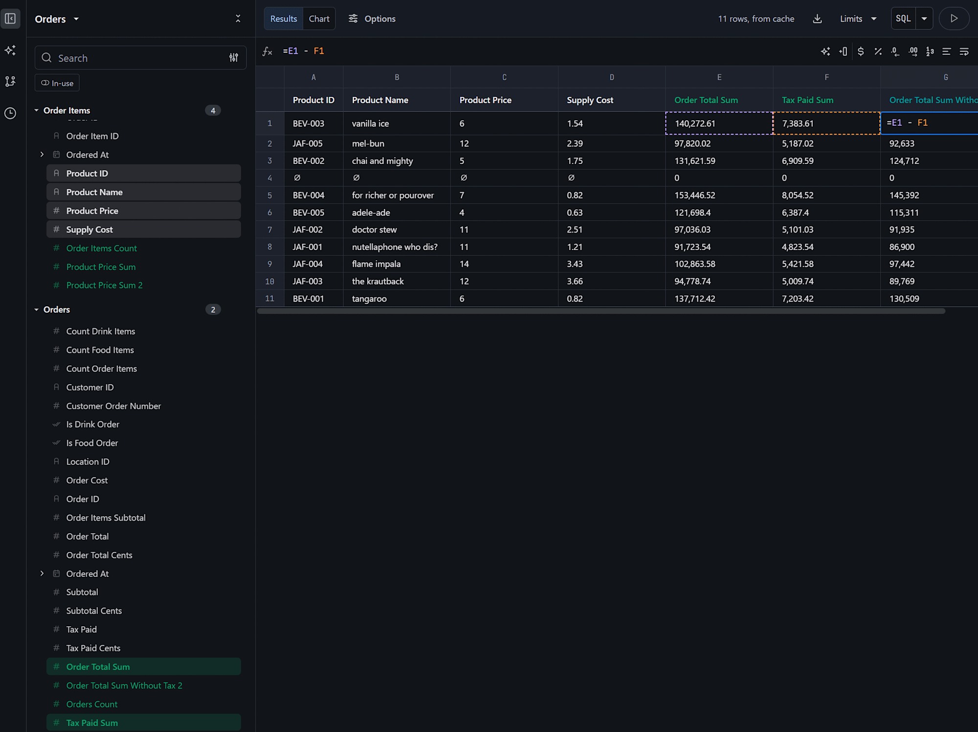
Task: Click the SQL button
Action: coord(903,19)
